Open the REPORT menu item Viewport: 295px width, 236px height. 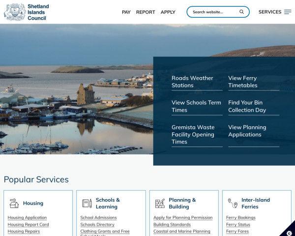[x=146, y=12]
